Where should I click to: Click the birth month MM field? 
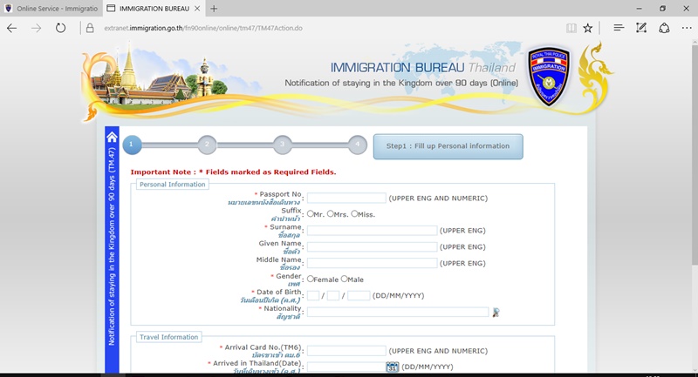point(333,295)
